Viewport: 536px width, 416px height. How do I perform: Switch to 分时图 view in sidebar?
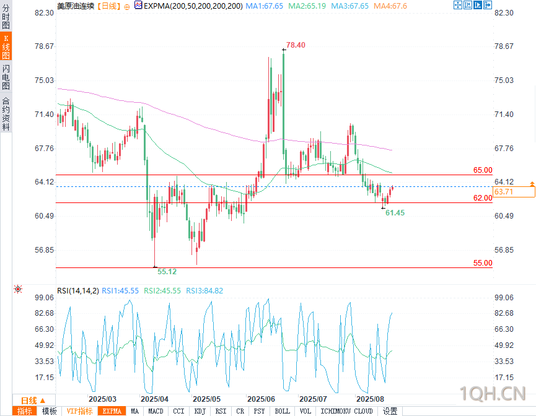(x=6, y=17)
